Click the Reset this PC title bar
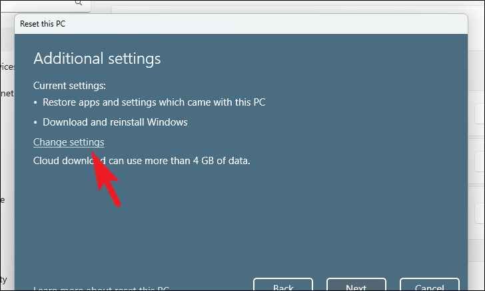Viewport: 485px width, 291px height. 241,24
